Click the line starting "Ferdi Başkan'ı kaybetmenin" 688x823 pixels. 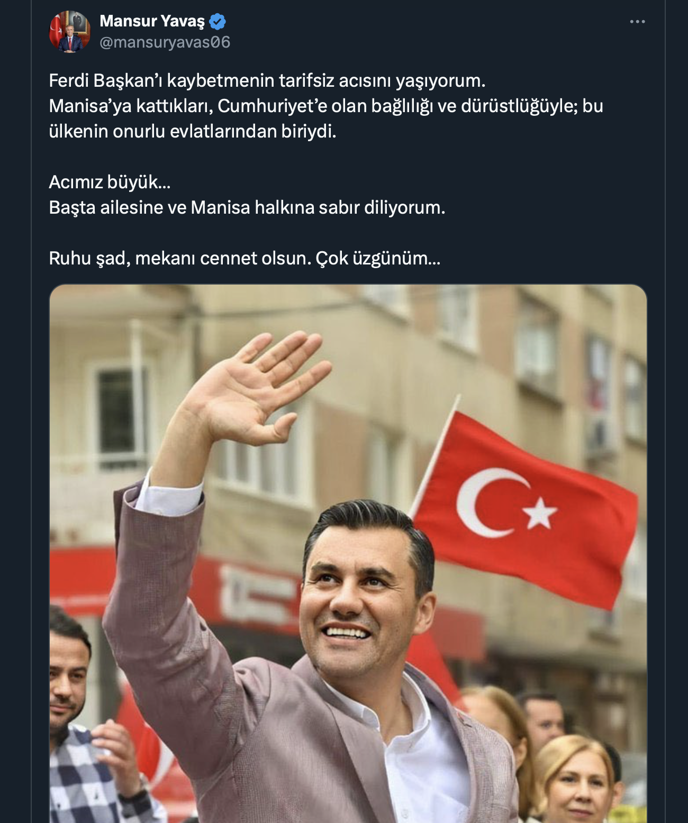point(267,81)
